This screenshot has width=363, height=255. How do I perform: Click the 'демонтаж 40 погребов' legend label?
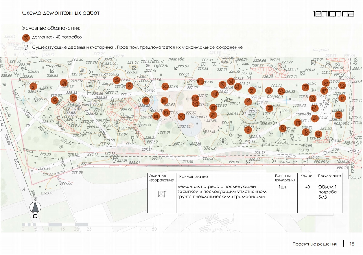pyautogui.click(x=57, y=37)
